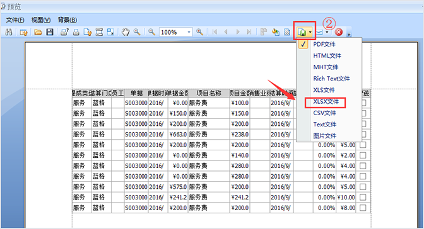The image size is (424, 229).
Task: Click the Zoom In icon
Action: 199,32
